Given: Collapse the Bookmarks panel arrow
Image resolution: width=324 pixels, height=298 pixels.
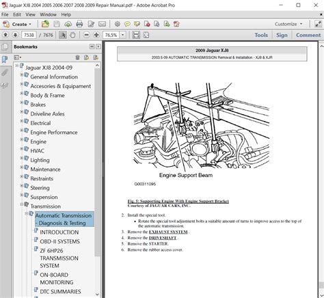Looking at the screenshot, I should click(x=92, y=46).
